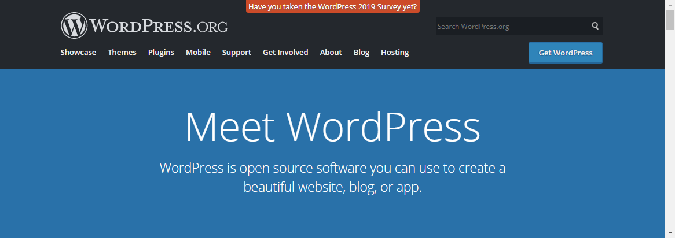Click the scrollbar down arrow
The image size is (675, 238).
670,234
